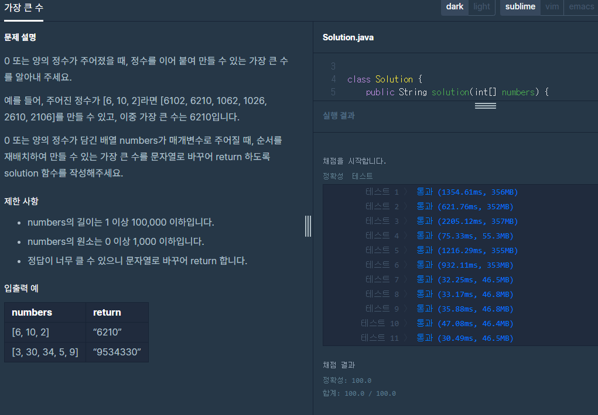Click the 입출력 예 heading

(x=21, y=288)
